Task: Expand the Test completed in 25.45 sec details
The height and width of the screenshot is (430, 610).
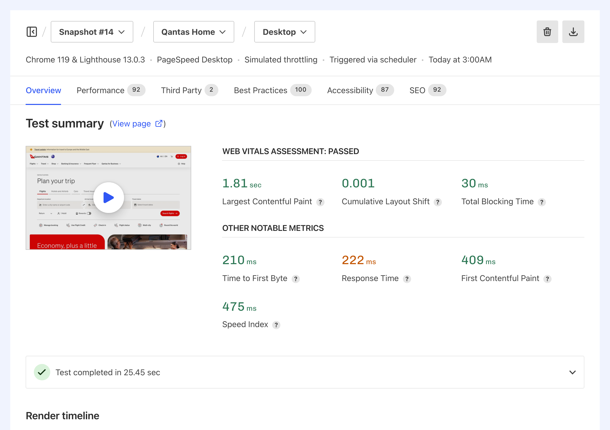Action: pyautogui.click(x=573, y=372)
